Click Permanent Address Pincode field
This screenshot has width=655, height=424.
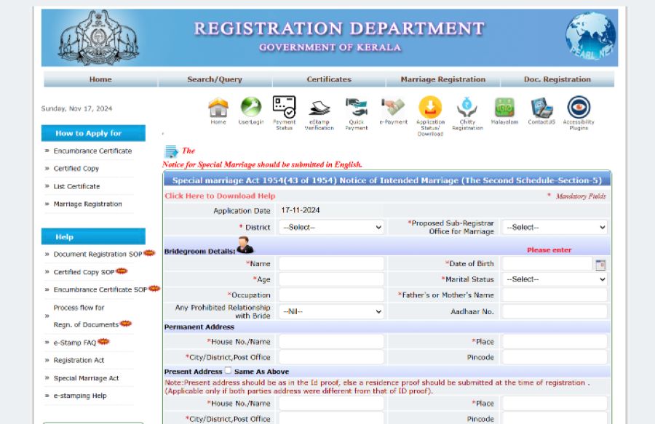pos(555,357)
